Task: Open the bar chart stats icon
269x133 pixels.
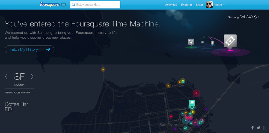Action: (x=264, y=128)
